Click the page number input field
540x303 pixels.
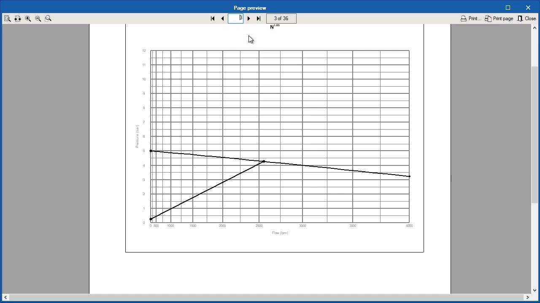235,18
